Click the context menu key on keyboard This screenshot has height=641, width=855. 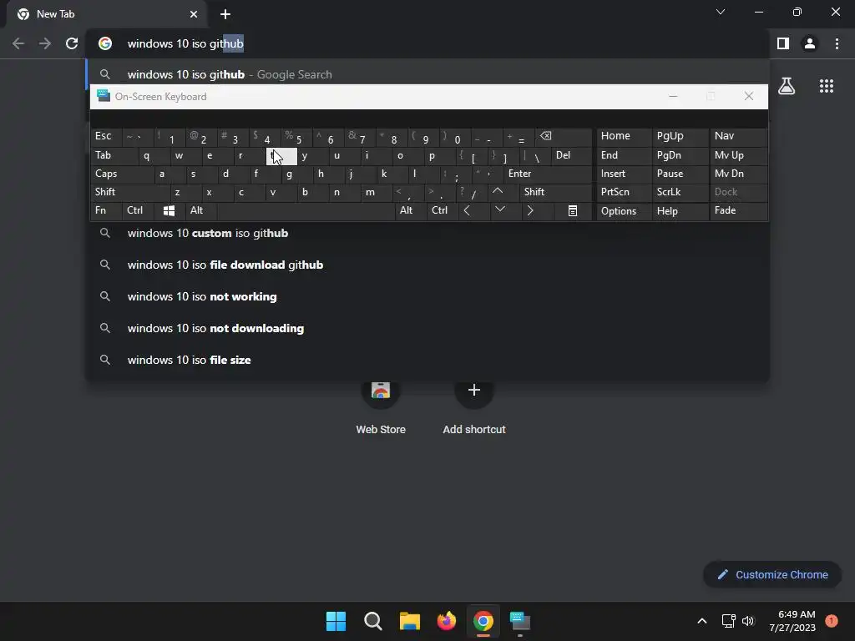573,210
